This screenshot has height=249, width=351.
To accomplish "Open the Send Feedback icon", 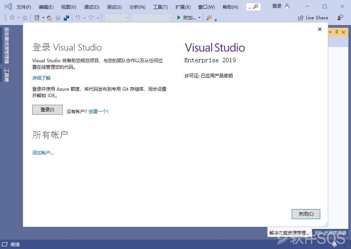I will pyautogui.click(x=340, y=17).
